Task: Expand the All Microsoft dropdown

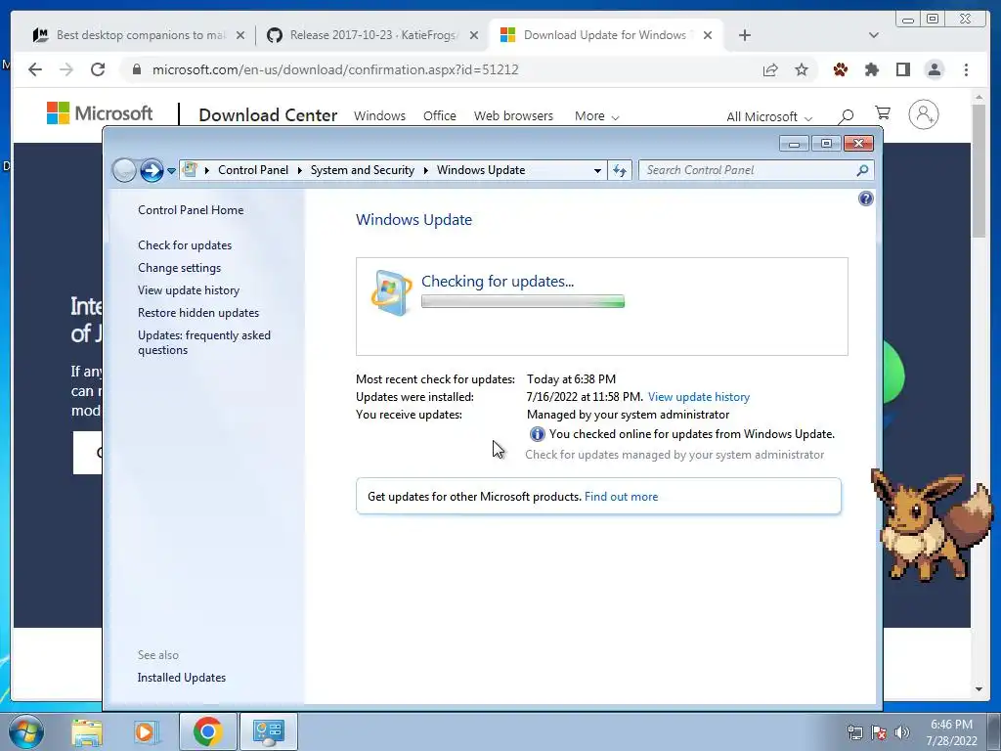Action: (x=769, y=117)
